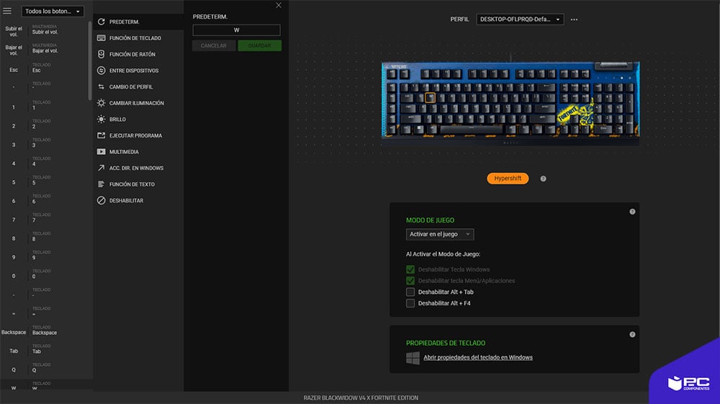Viewport: 720px width, 404px height.
Task: Select the Subir el vol. key row
Action: (44, 31)
